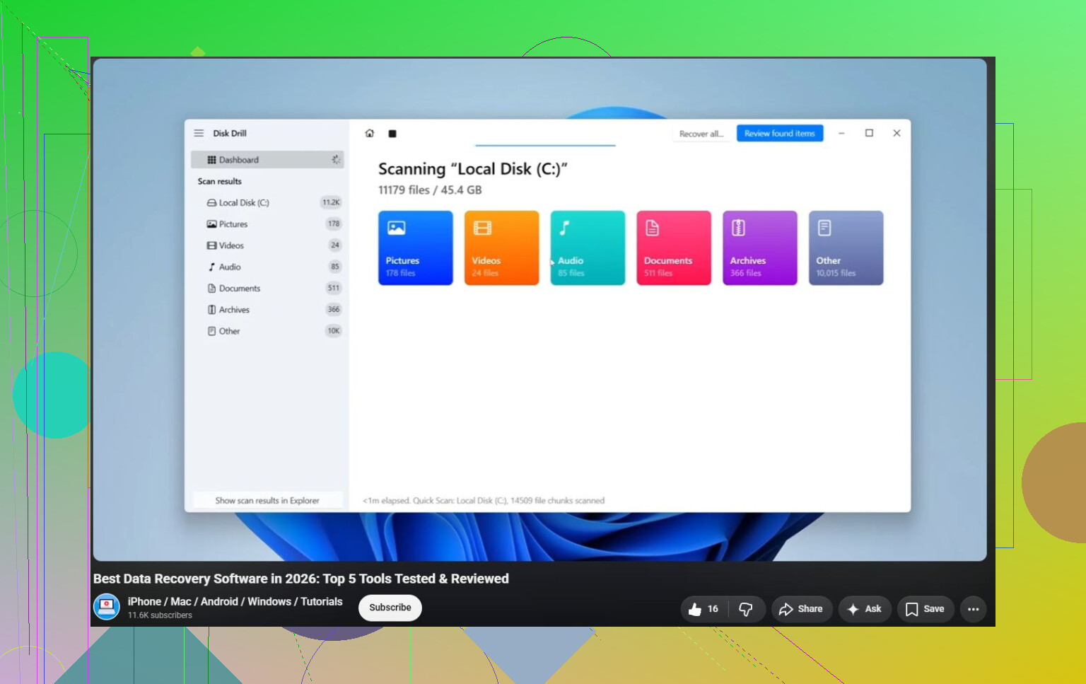Click the sidebar Audio note icon
Viewport: 1086px width, 684px height.
click(211, 267)
